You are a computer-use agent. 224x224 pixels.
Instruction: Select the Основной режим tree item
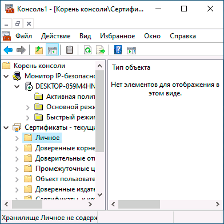70,107
